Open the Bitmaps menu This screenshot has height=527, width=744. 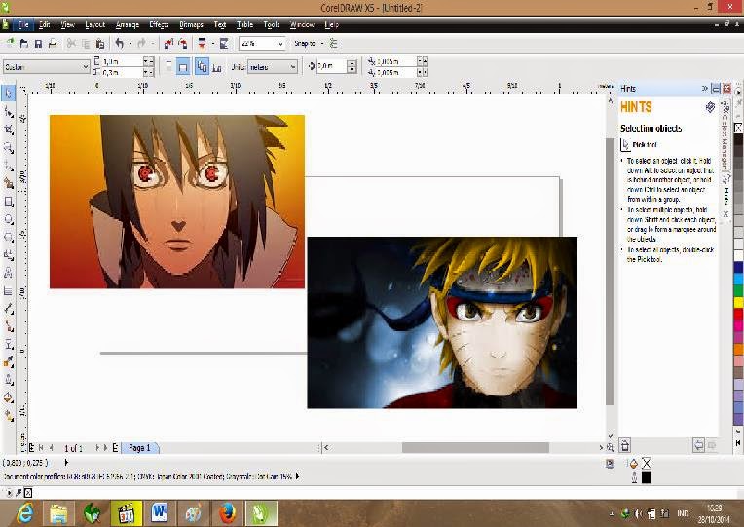(191, 24)
